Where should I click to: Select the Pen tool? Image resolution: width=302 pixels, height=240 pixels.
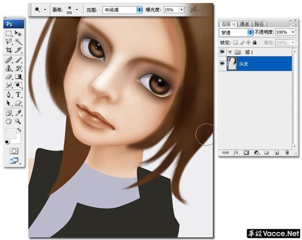[x=9, y=94]
